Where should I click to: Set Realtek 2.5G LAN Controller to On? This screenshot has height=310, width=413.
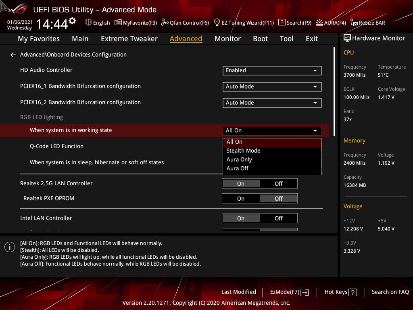click(241, 184)
